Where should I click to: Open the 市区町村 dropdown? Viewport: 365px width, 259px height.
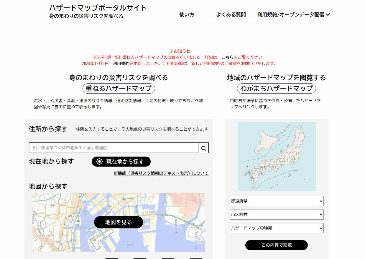pos(276,215)
